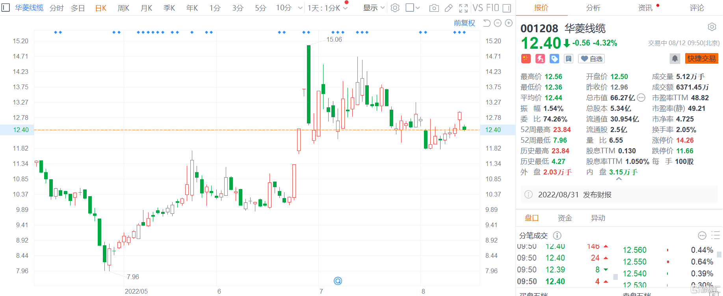
Task: Click the 涨停价 14.26 value
Action: coord(685,140)
